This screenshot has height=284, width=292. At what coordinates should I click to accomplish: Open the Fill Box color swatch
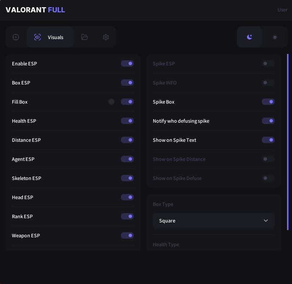112,102
